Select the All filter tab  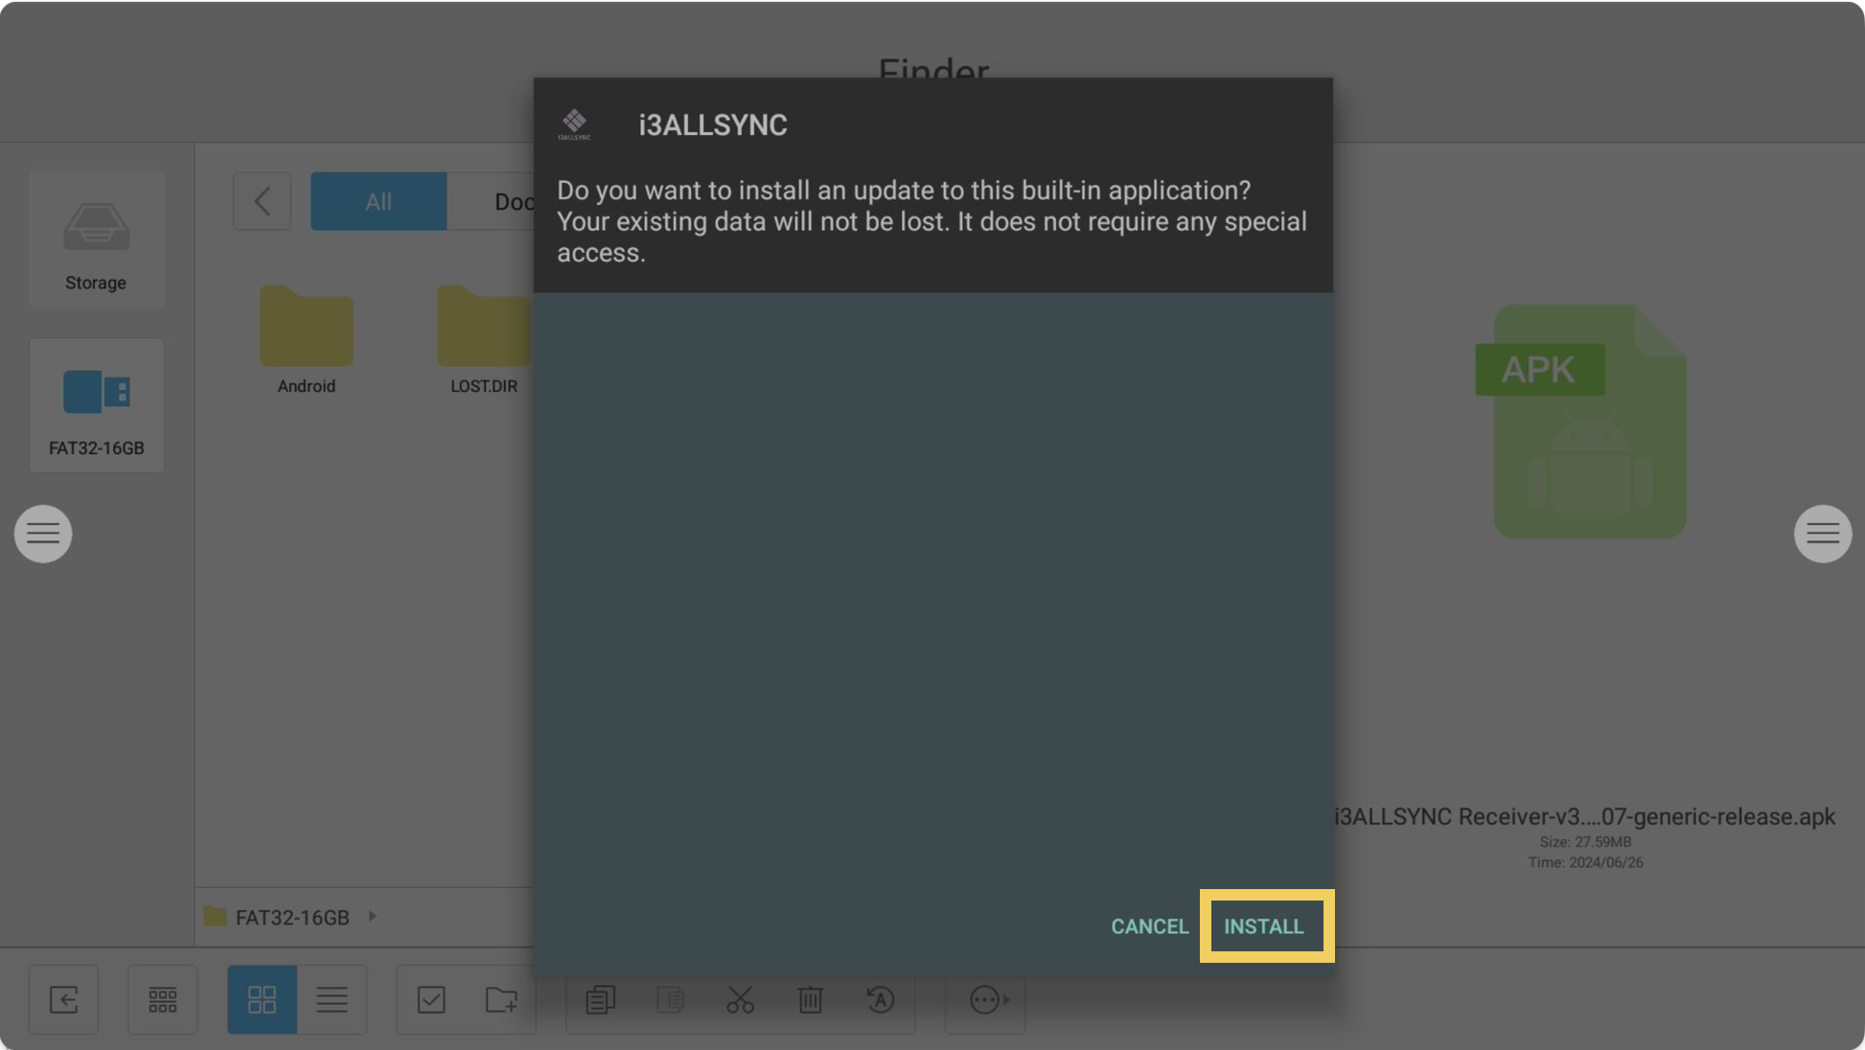[378, 201]
